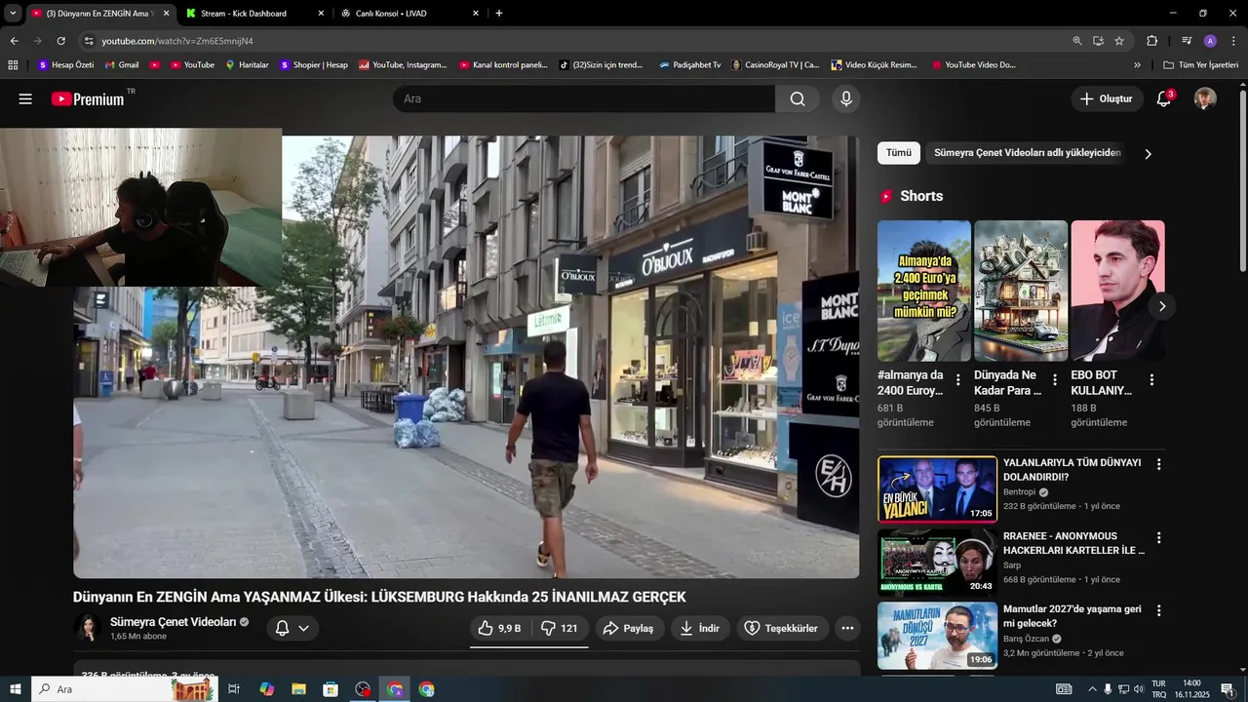Open Chrome extensions puzzle icon
This screenshot has height=702, width=1248.
(1151, 41)
